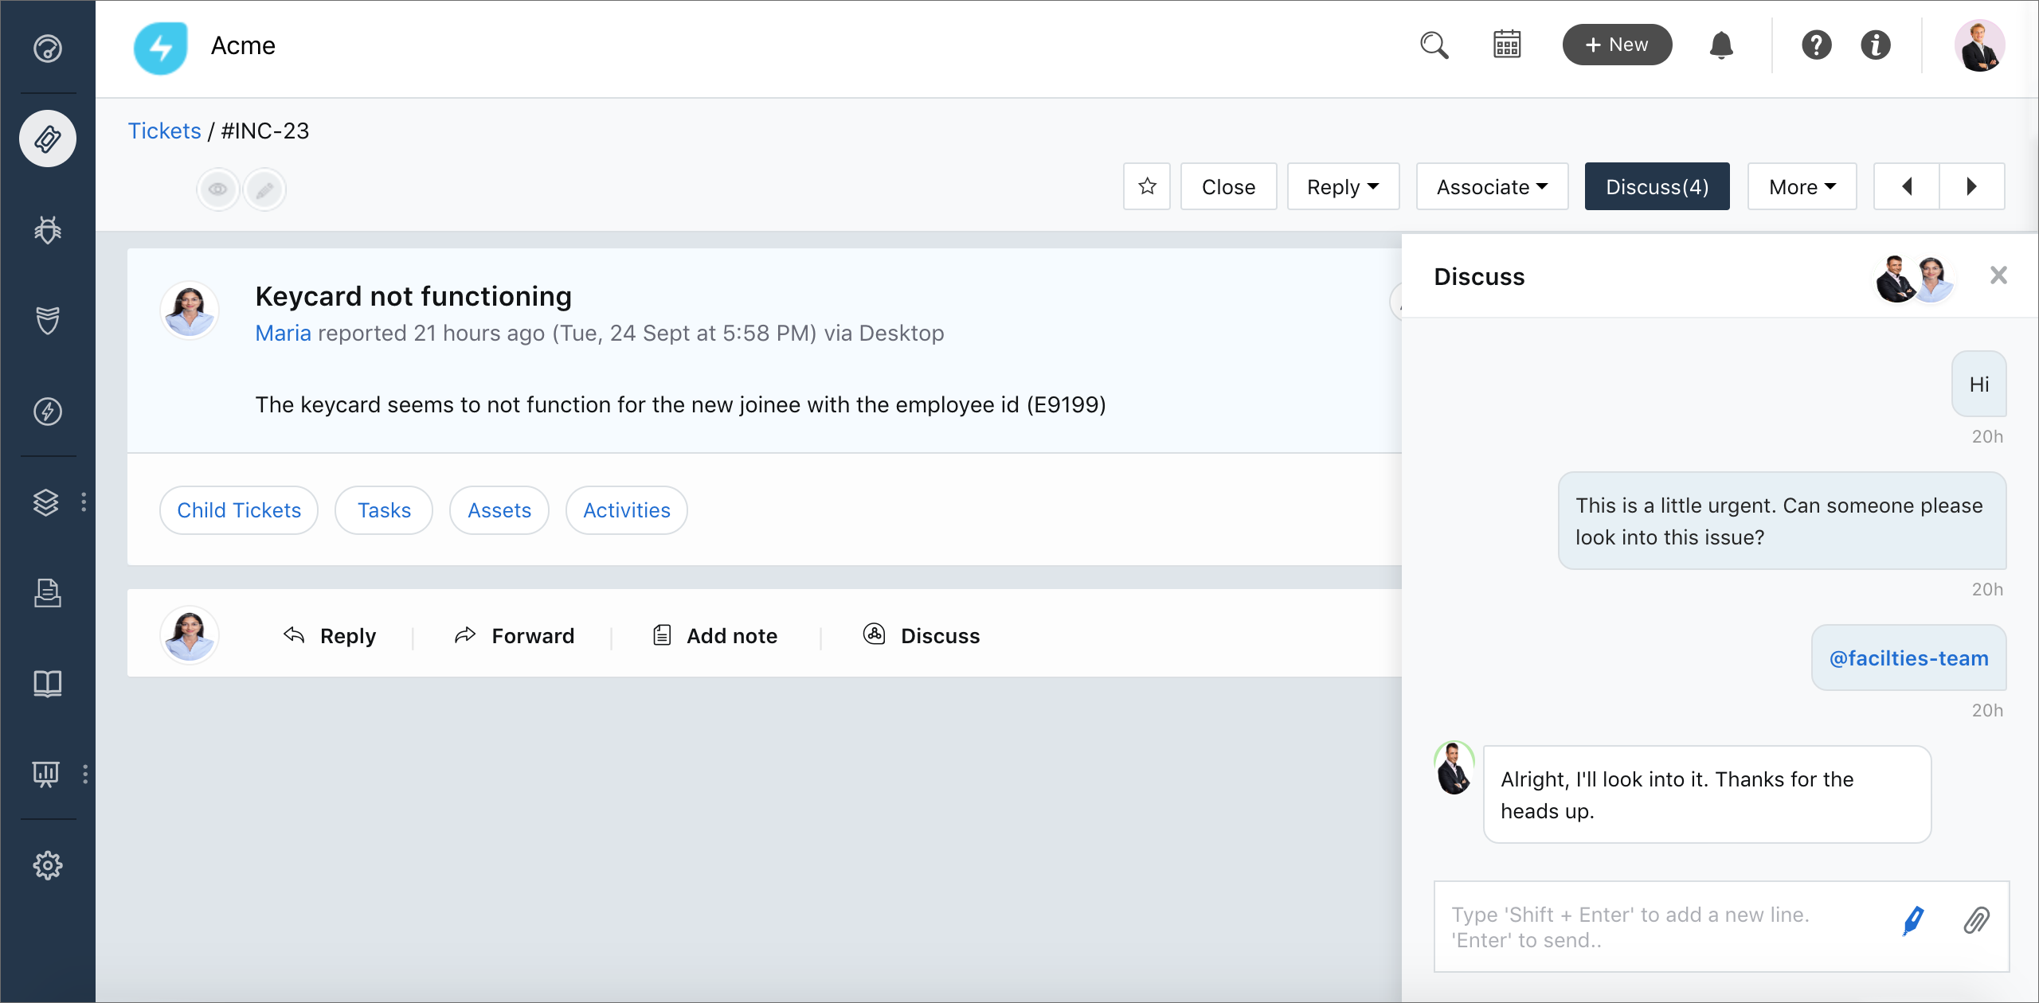This screenshot has width=2039, height=1003.
Task: Open the Tickets module in sidebar
Action: (x=48, y=139)
